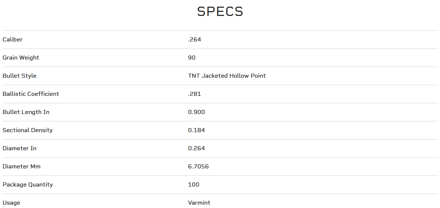Select the Diameter In label
Screen dimensions: 440x208
[x=19, y=148]
